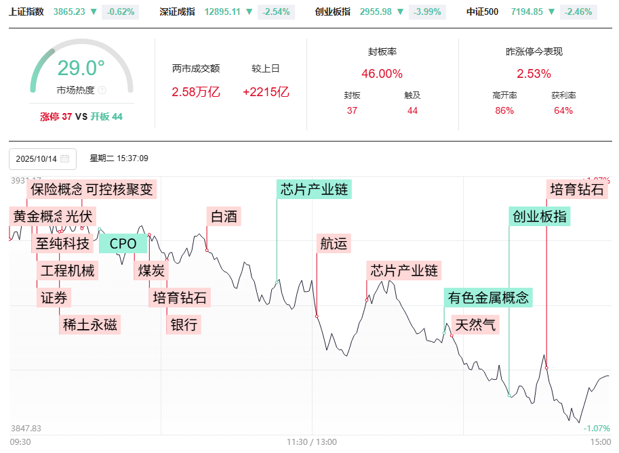Click the down arrow next to 上证指数 price
The height and width of the screenshot is (453, 619).
coord(95,12)
